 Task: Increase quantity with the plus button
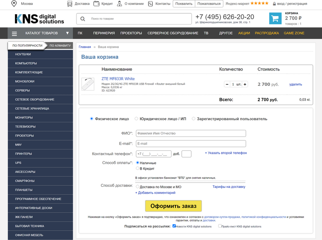pyautogui.click(x=245, y=84)
